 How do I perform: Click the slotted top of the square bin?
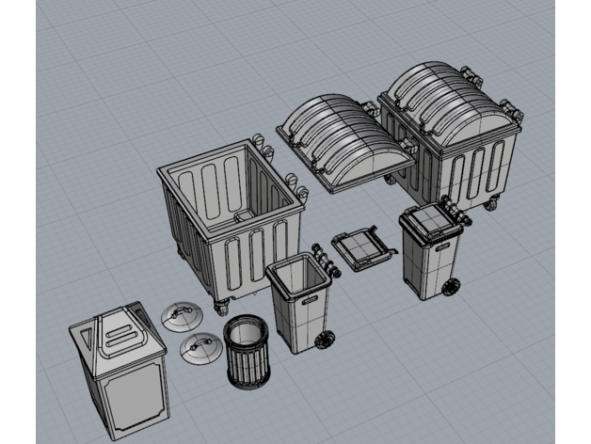pos(118,334)
